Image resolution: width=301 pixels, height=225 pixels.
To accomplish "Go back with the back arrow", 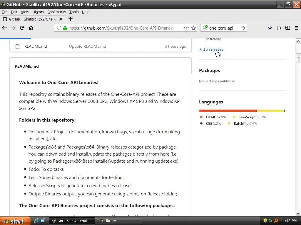I will click(x=4, y=28).
